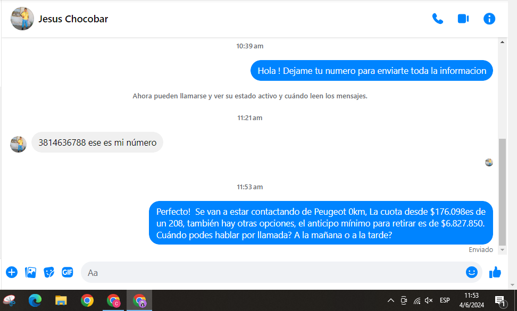Screen dimensions: 517x311
Task: Attach a photo using the image icon
Action: [30, 273]
